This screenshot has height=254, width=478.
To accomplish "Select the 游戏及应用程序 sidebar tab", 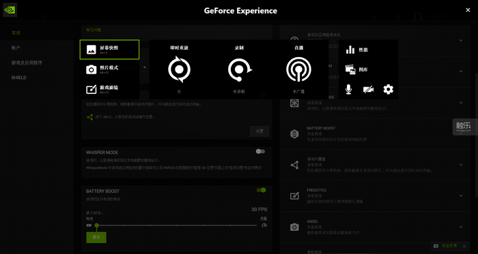I will (x=37, y=63).
